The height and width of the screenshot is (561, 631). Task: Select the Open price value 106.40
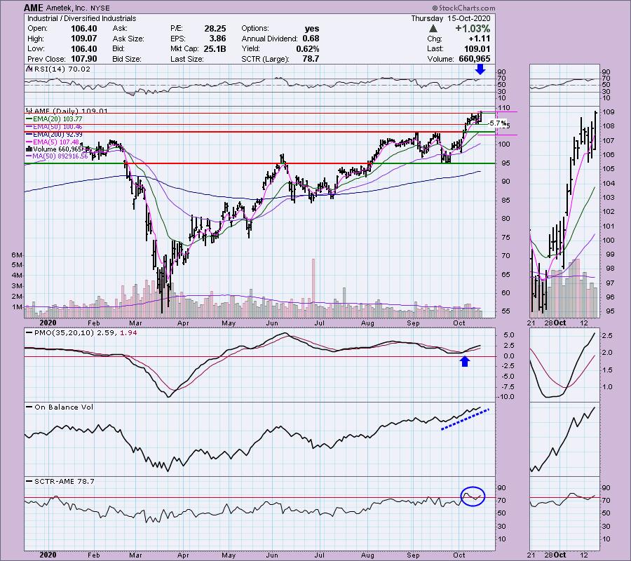83,29
